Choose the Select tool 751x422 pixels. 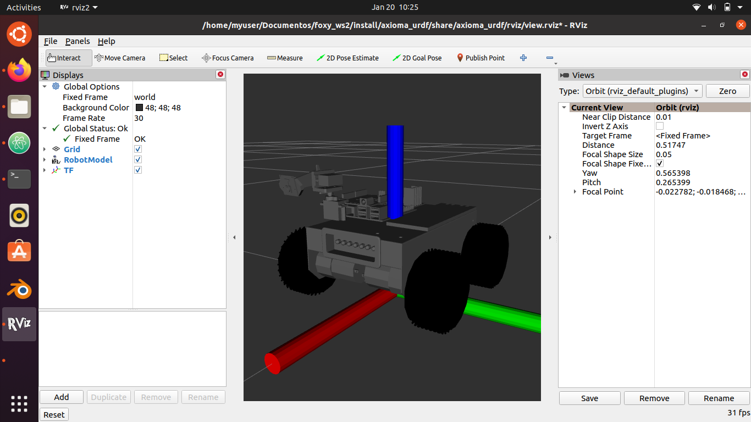tap(173, 58)
